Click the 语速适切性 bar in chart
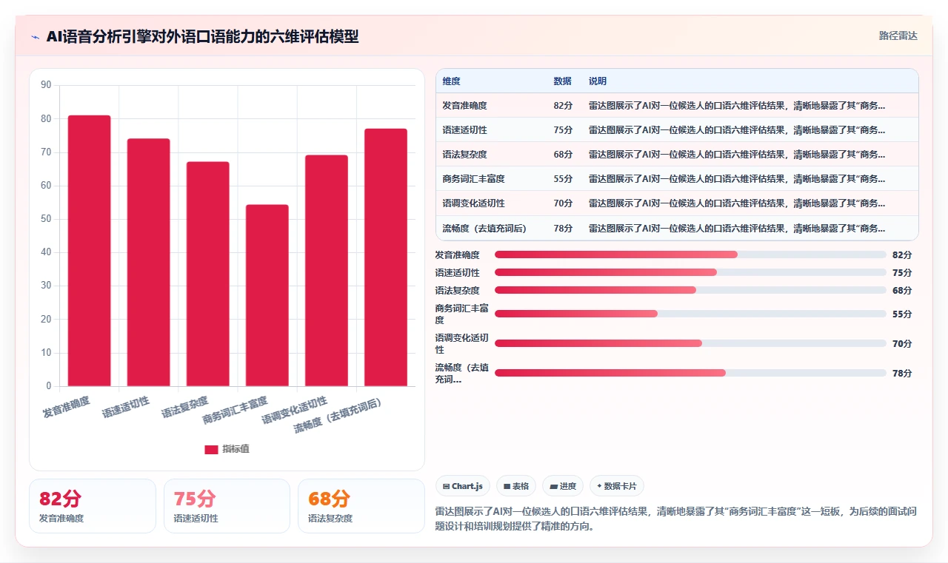 pos(148,263)
